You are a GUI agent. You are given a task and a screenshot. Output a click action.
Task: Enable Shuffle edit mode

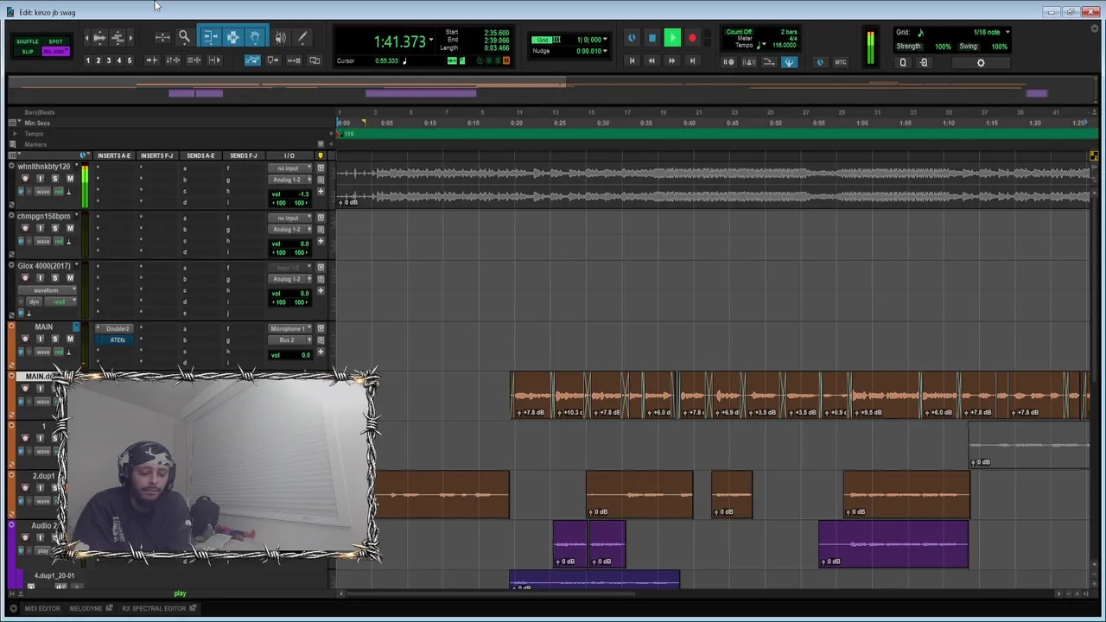pos(28,41)
